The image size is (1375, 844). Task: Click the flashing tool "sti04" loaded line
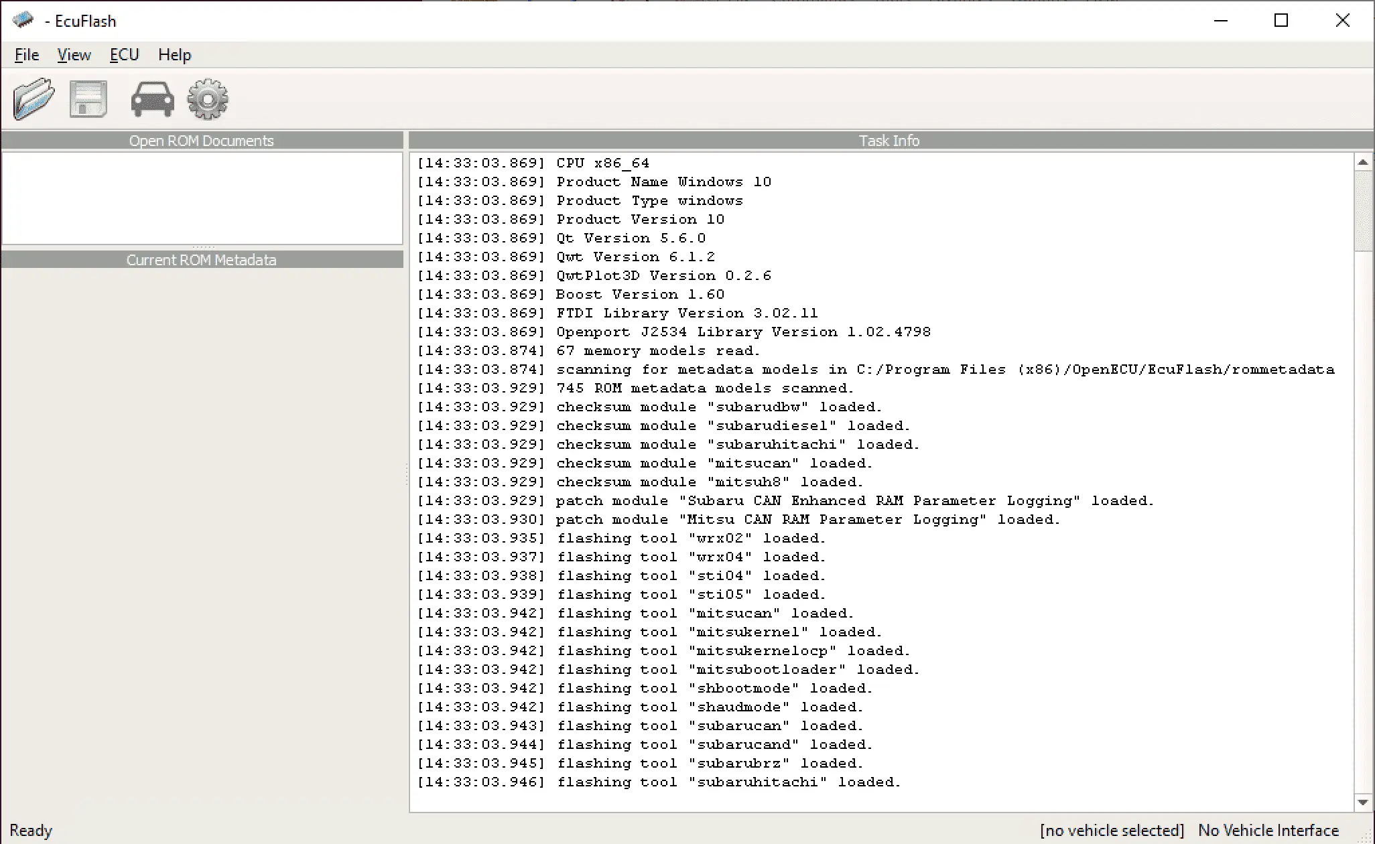point(622,575)
